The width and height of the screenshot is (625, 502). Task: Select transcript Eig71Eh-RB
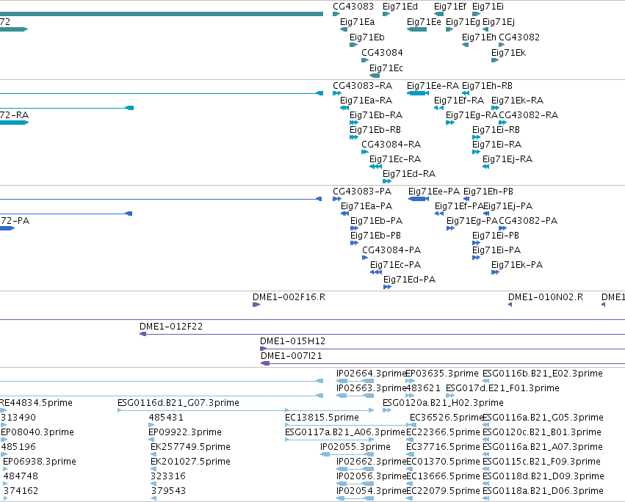[x=487, y=86]
